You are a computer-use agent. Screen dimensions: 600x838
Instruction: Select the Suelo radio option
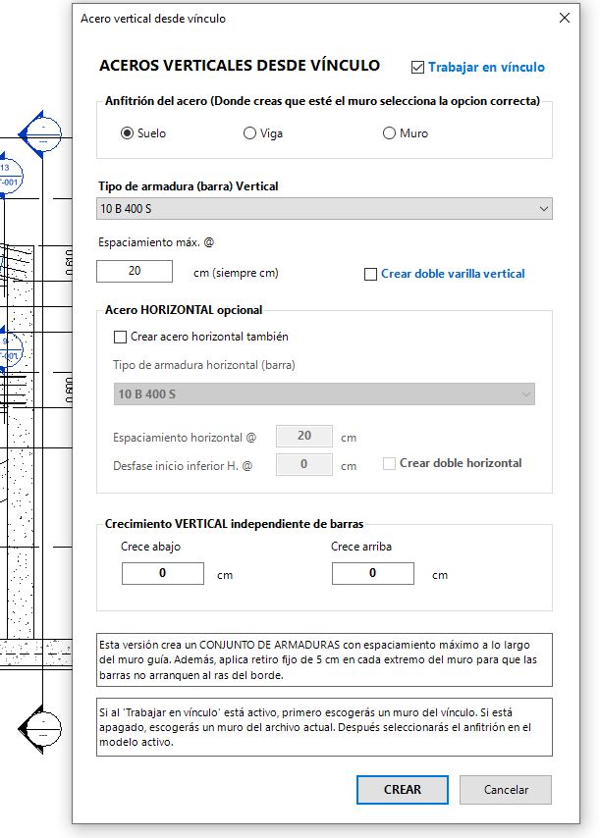tap(127, 133)
